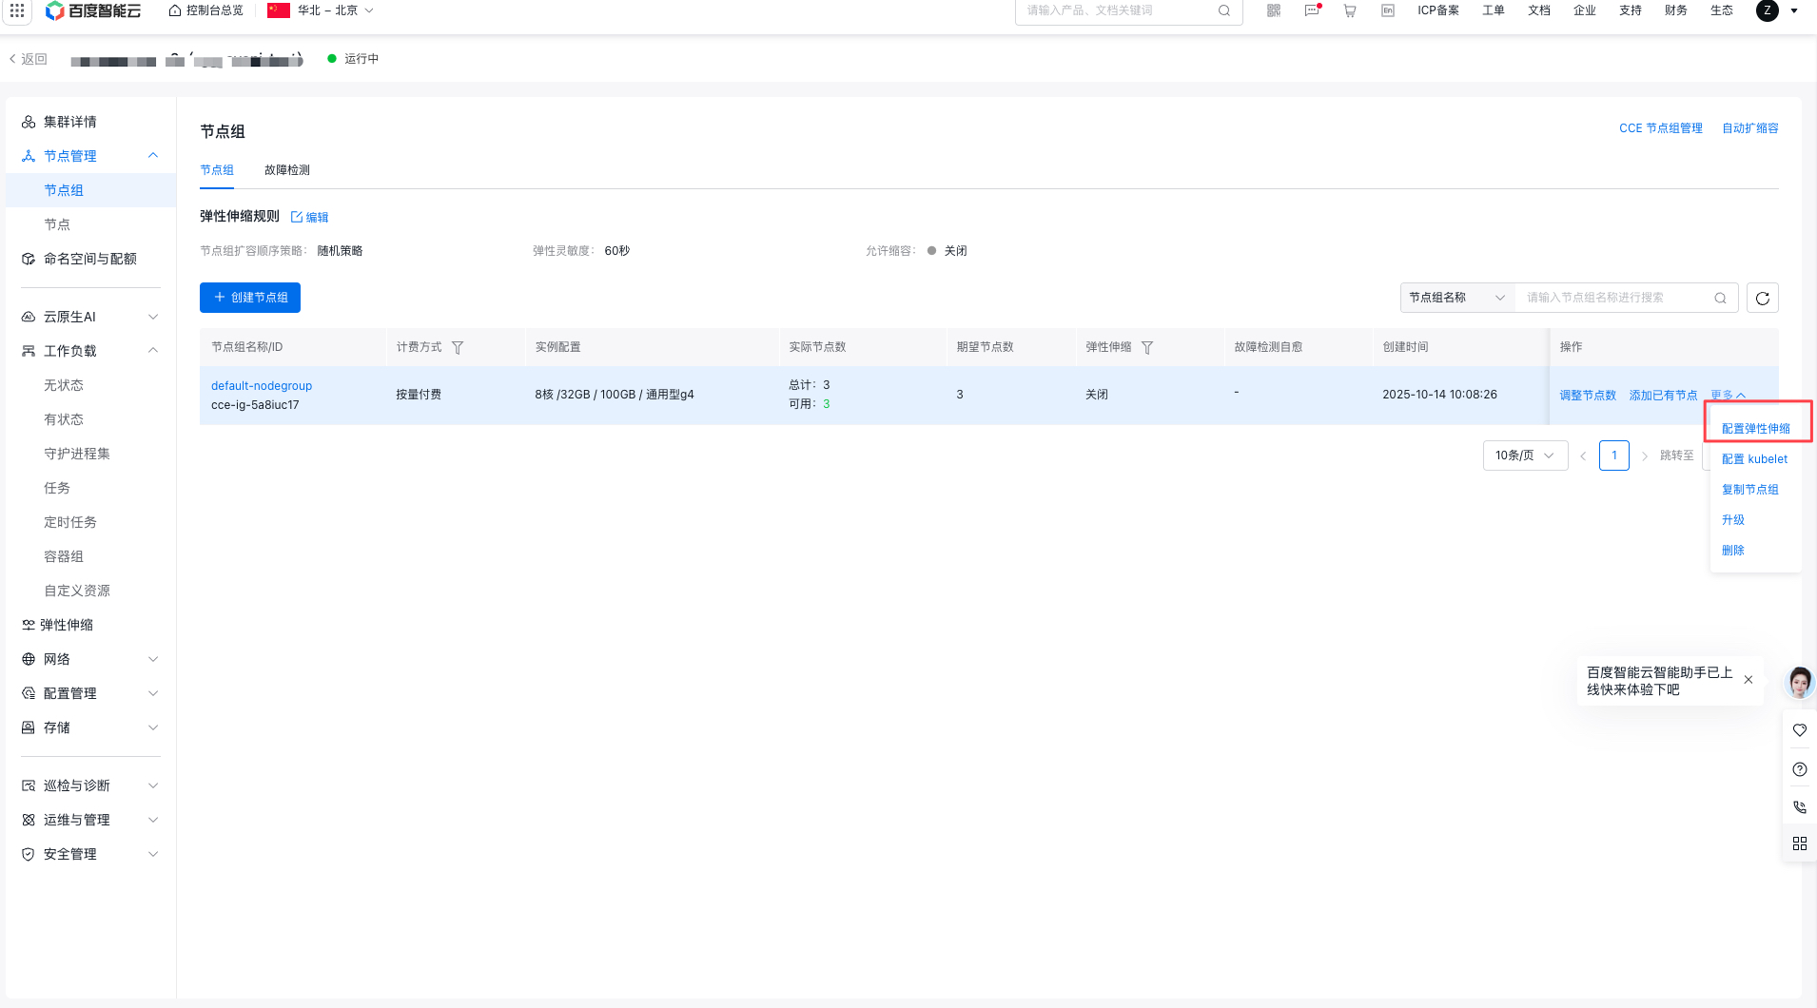The width and height of the screenshot is (1817, 1008).
Task: Open the messages notification icon
Action: click(1312, 10)
